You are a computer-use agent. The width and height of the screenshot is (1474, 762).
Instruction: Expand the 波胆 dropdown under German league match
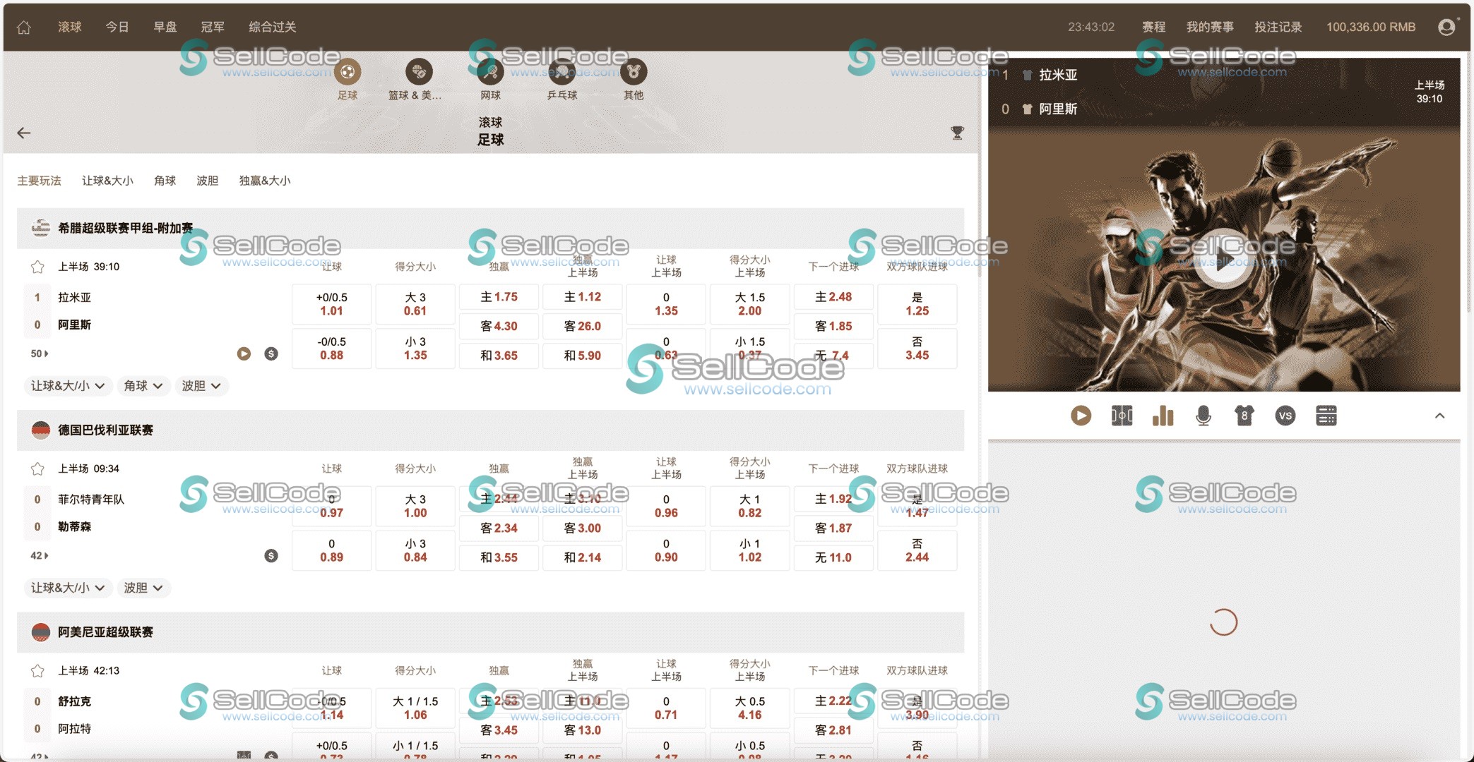coord(143,588)
